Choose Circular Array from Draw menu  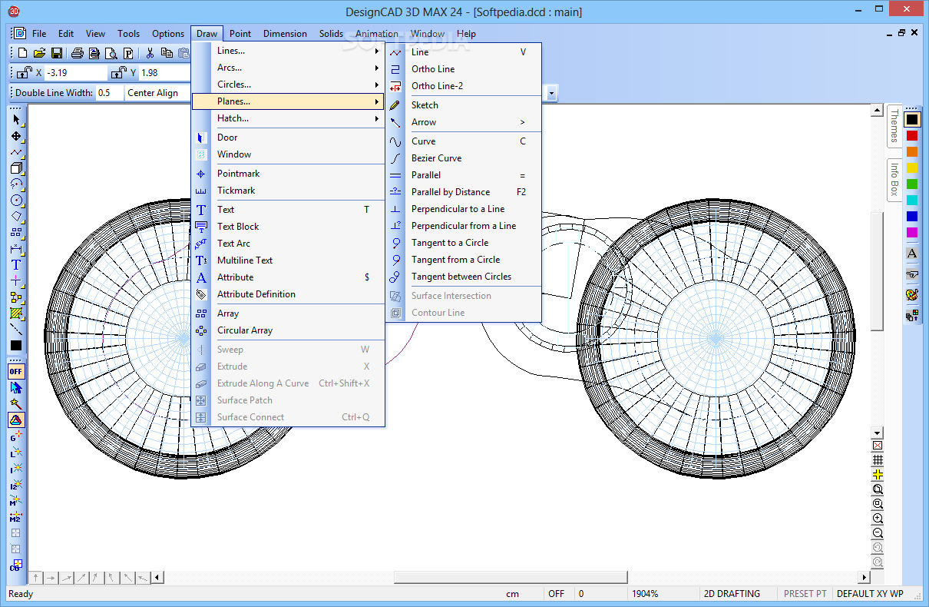pos(288,330)
